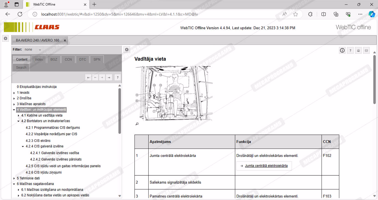
Task: Collapse 4.2.4 CIS galvenā izvēlne node
Action: pyautogui.click(x=23, y=147)
